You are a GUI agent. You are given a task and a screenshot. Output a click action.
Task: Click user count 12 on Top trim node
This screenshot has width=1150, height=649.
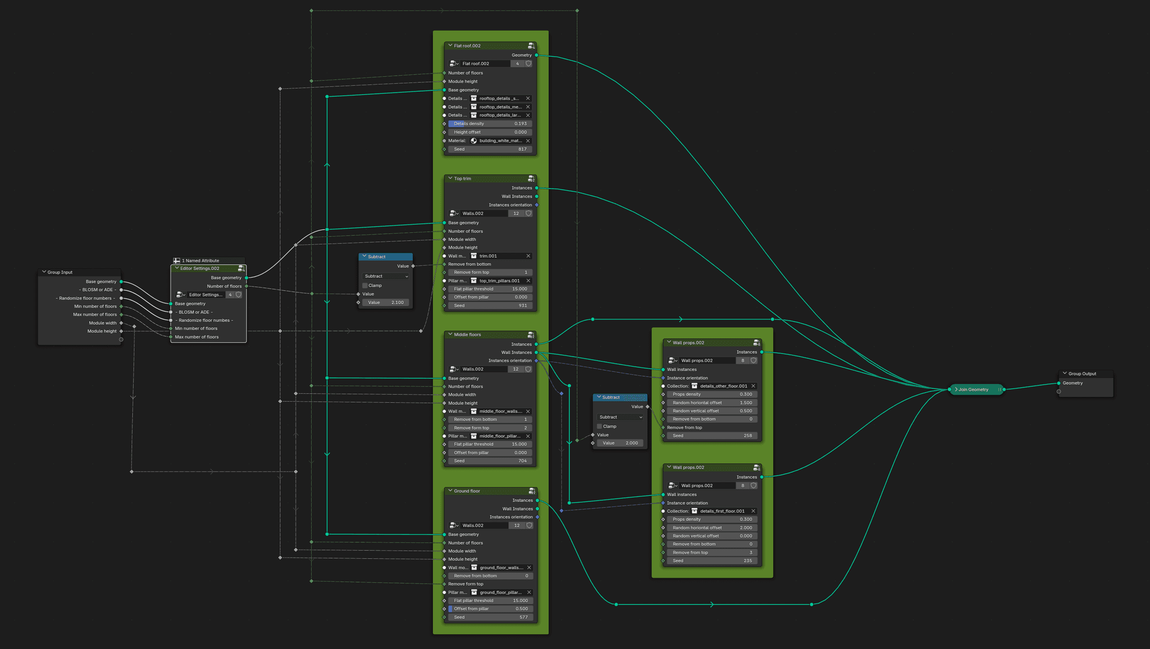(x=516, y=213)
